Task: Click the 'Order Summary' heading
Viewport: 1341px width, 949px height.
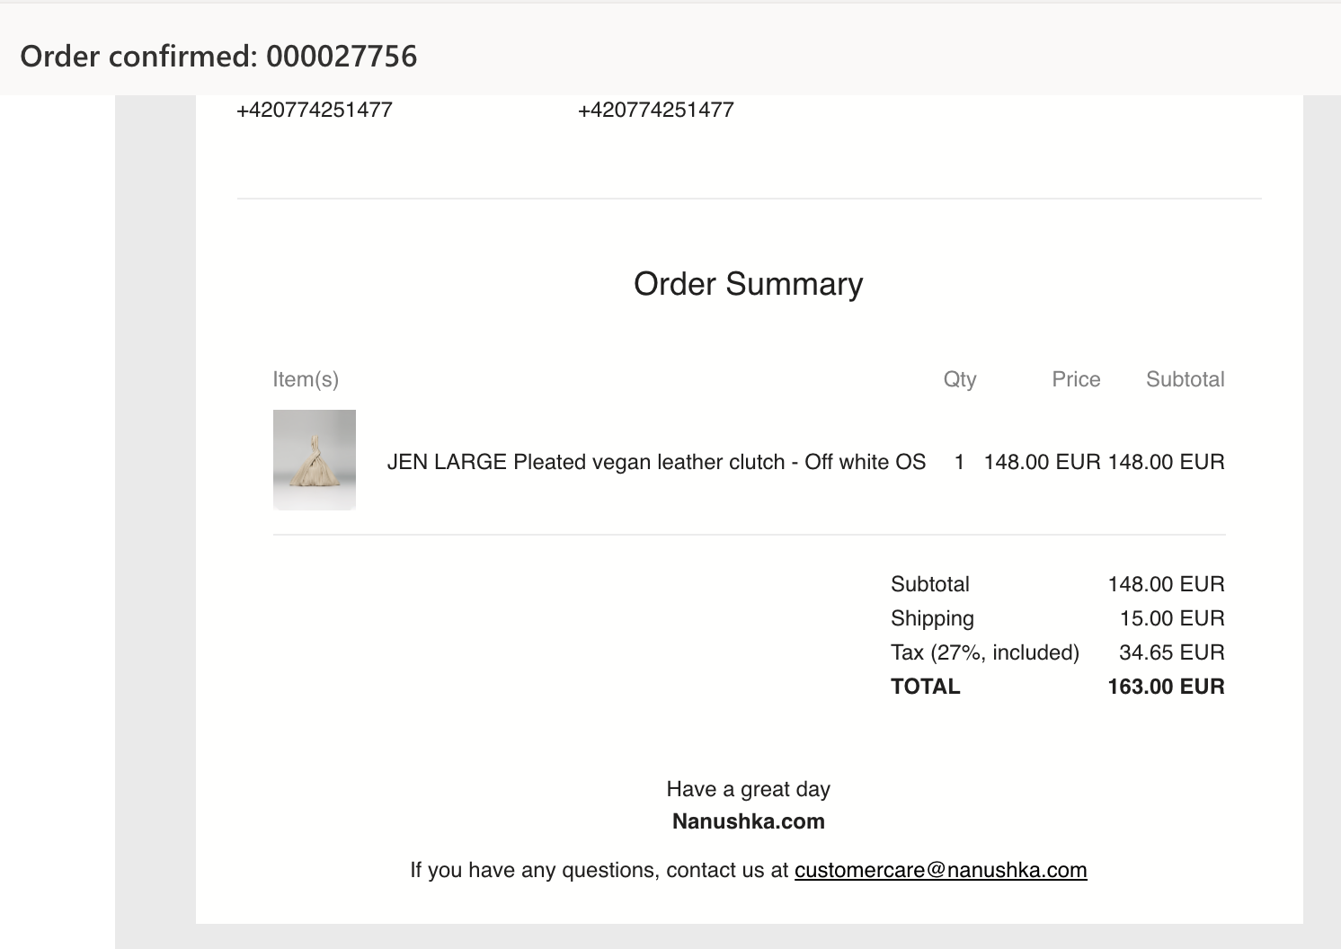Action: coord(748,284)
